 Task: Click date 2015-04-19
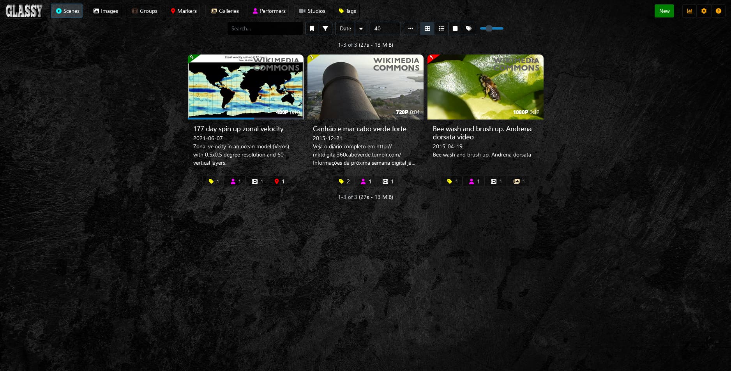[448, 146]
